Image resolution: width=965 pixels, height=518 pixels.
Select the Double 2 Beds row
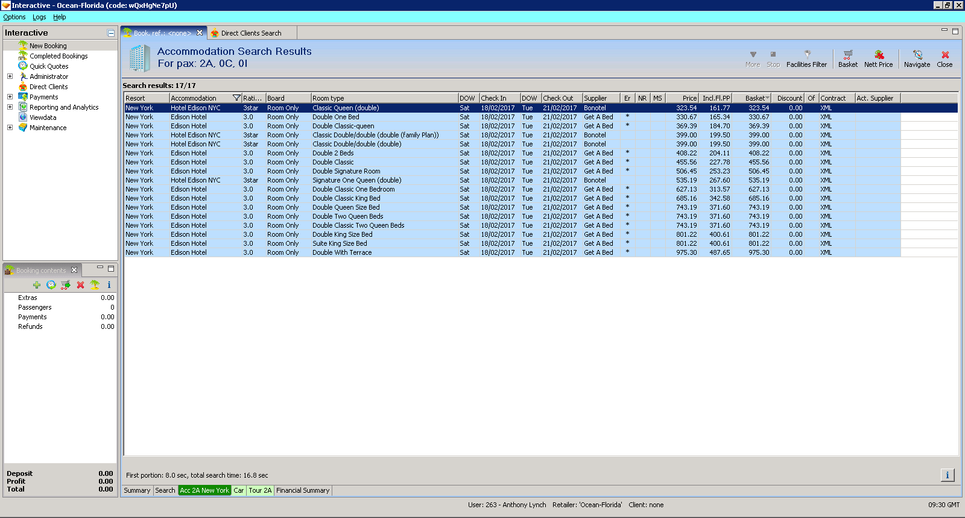[540, 153]
